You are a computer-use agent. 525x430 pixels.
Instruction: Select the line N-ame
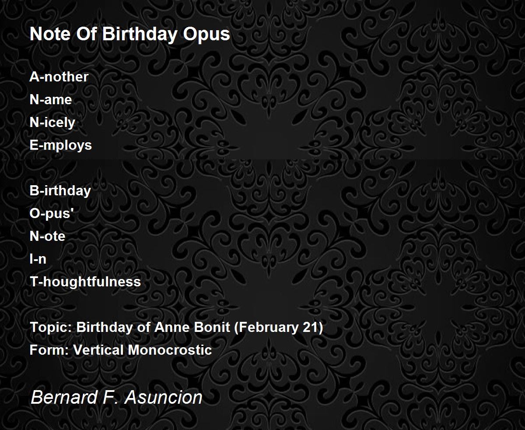click(51, 99)
